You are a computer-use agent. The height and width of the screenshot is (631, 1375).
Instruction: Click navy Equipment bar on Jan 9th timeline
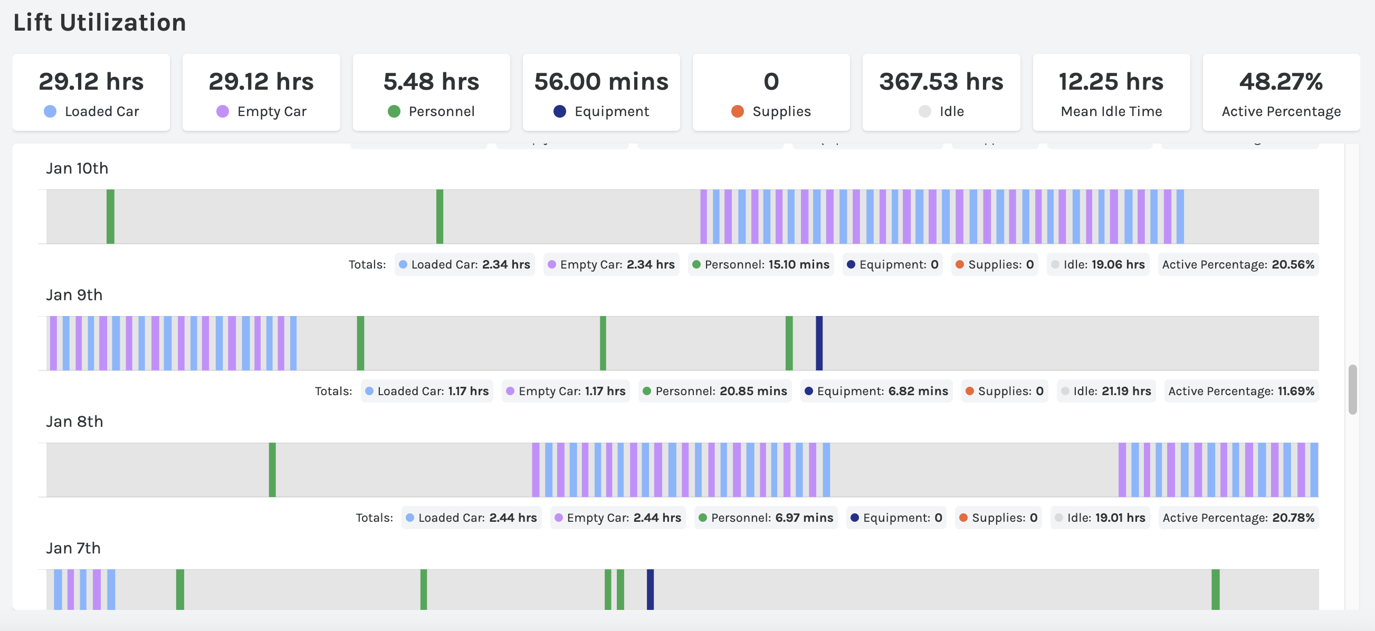tap(819, 343)
